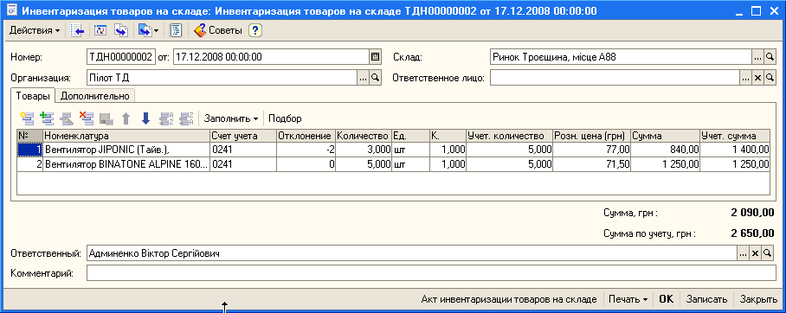Click the delete row icon with red X
Image resolution: width=786 pixels, height=313 pixels.
[x=87, y=118]
